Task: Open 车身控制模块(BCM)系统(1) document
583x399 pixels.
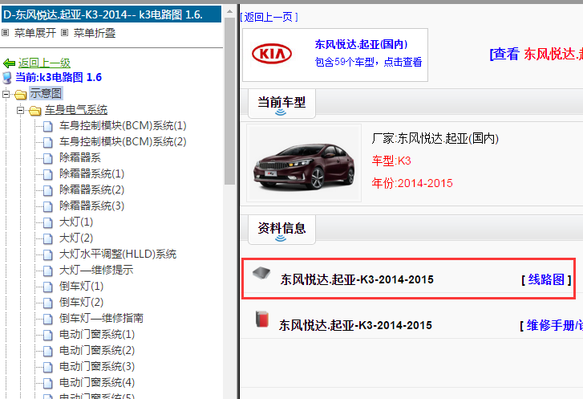Action: (123, 126)
